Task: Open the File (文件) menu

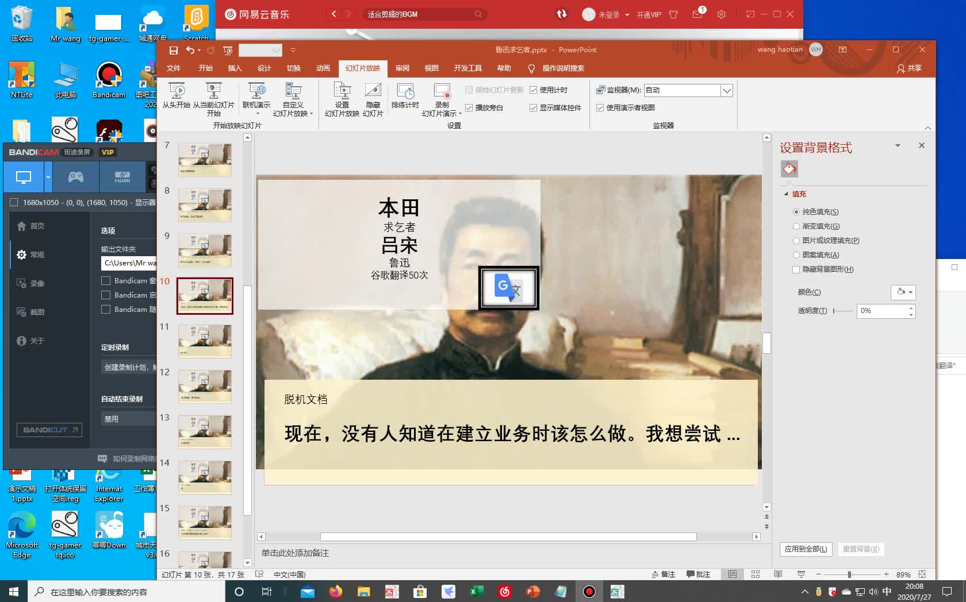Action: 174,68
